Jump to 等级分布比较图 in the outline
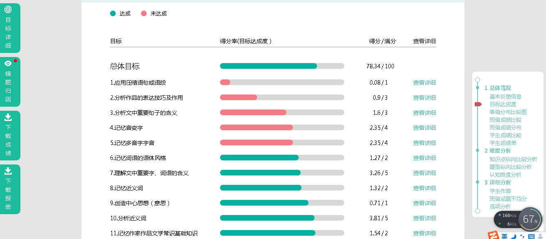Image resolution: width=546 pixels, height=239 pixels. pos(508,112)
